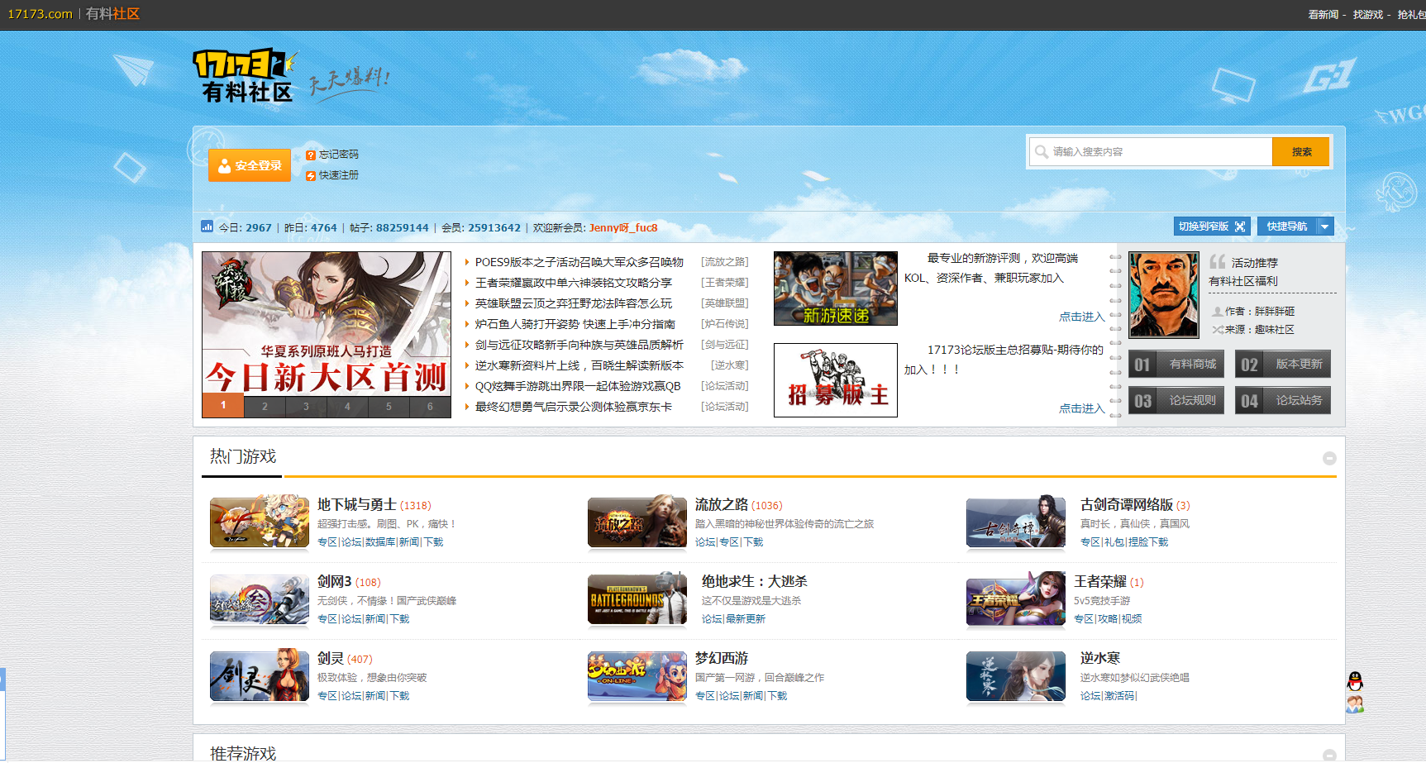The width and height of the screenshot is (1426, 763).
Task: Click the 梦幻西游 game icon
Action: (x=637, y=675)
